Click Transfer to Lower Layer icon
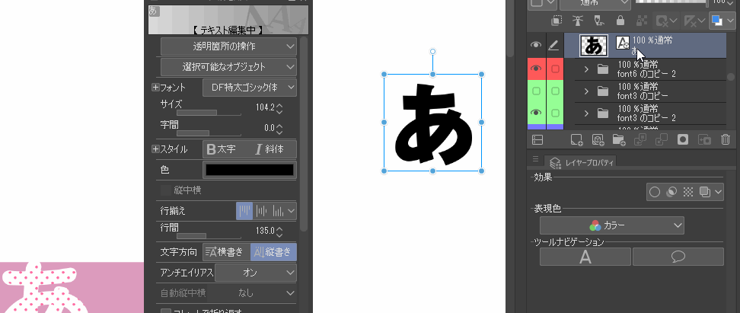This screenshot has height=313, width=740. pos(640,139)
